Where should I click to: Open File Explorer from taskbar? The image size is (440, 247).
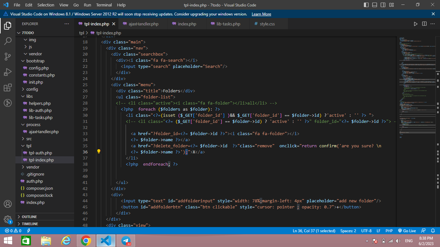click(x=46, y=241)
